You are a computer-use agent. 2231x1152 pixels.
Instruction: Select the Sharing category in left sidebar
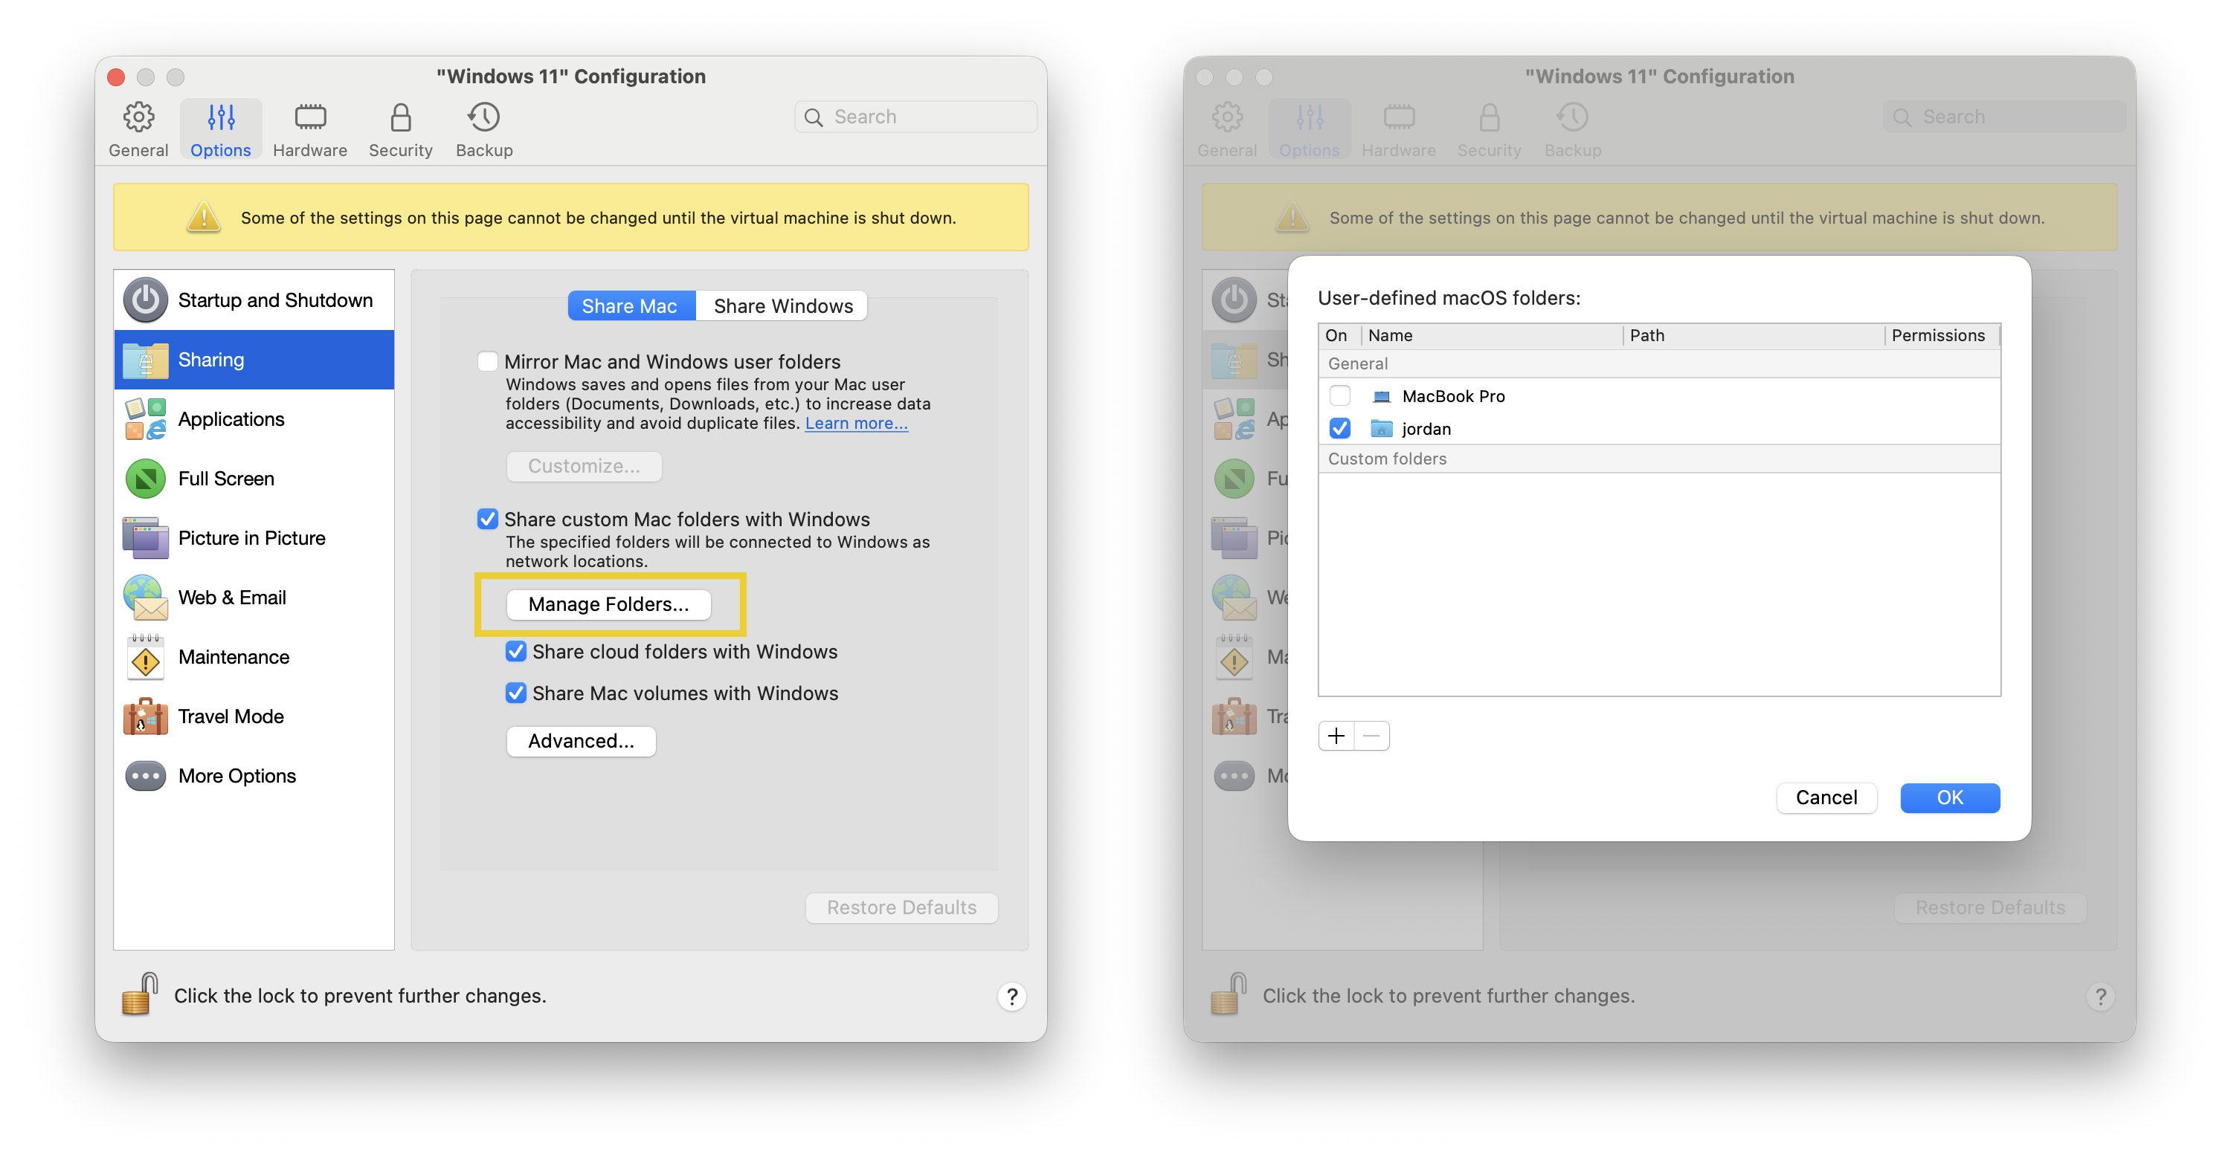tap(254, 359)
